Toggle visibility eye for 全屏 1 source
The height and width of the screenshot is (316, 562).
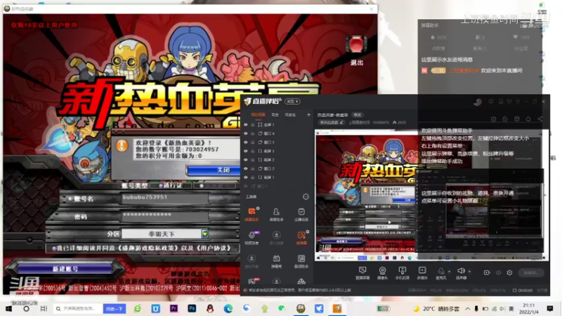(245, 125)
